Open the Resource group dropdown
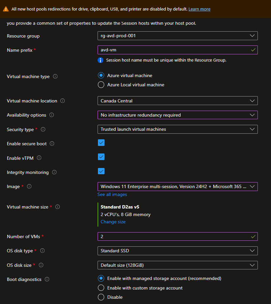The height and width of the screenshot is (304, 271). (178, 36)
